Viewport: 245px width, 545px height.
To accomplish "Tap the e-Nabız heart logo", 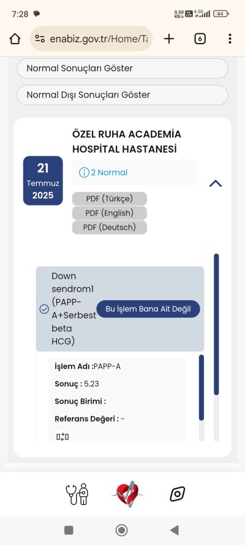I will point(127,494).
